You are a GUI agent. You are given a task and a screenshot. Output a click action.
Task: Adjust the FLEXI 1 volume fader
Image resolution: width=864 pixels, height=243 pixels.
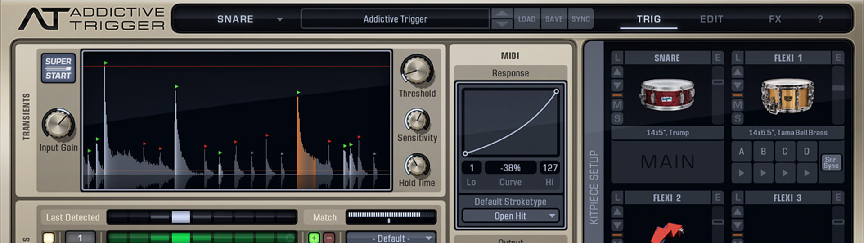point(838,88)
